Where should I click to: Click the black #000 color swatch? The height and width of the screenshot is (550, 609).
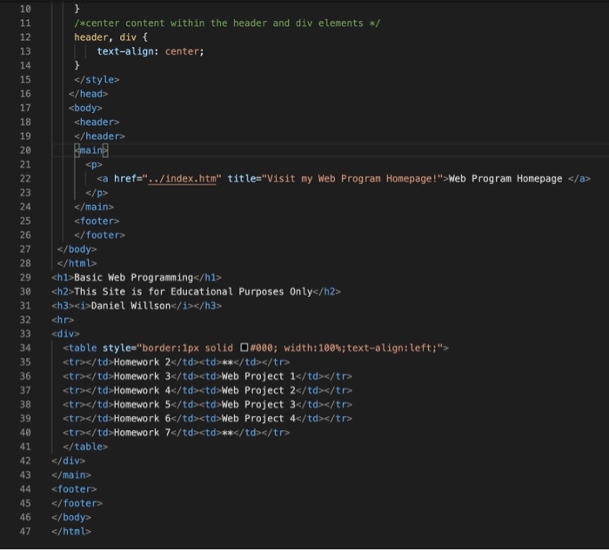pos(244,348)
